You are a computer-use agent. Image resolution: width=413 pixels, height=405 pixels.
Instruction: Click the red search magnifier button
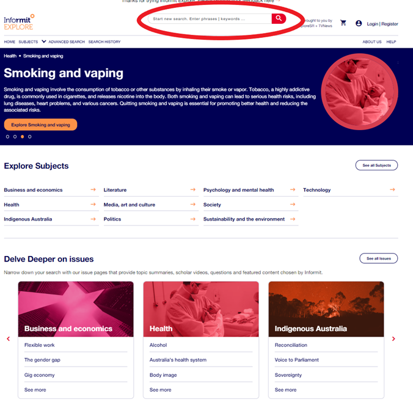279,19
